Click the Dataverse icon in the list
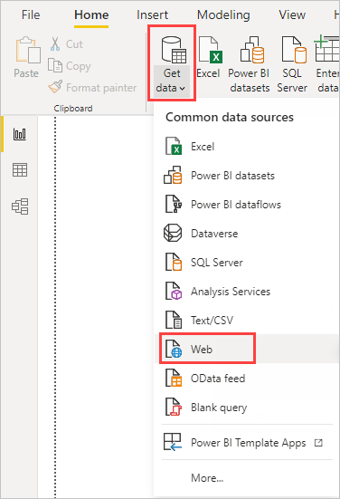Screen dimensions: 340x499 (x=173, y=233)
